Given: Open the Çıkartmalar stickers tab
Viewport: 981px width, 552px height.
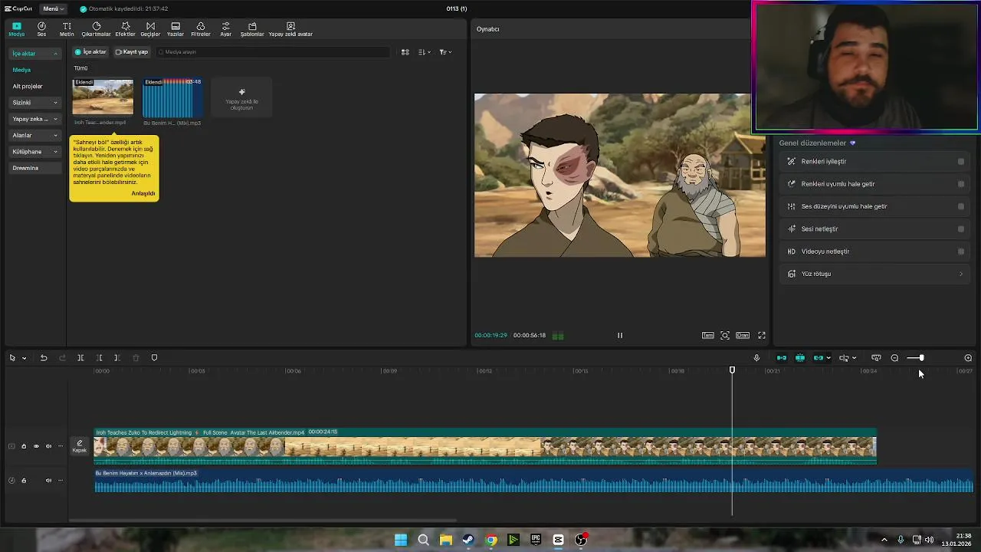Looking at the screenshot, I should (x=97, y=29).
